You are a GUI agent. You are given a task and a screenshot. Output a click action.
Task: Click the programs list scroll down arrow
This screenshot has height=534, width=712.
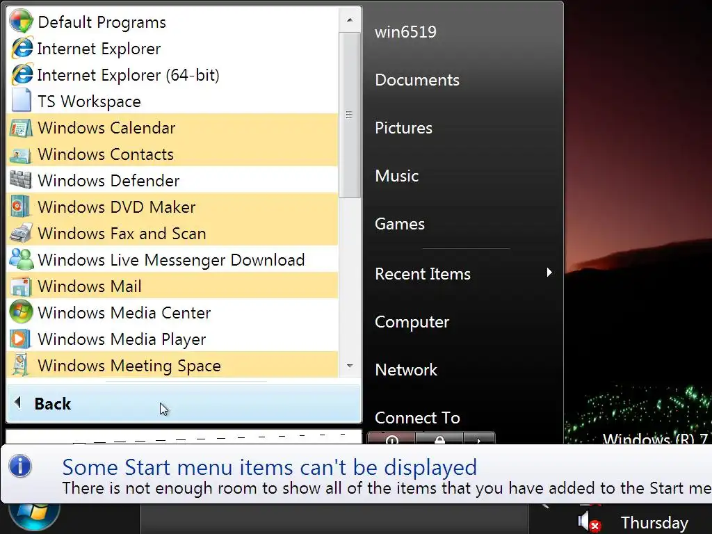coord(350,366)
